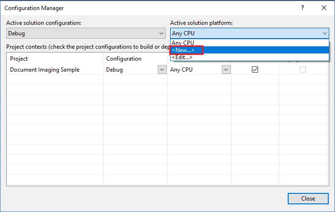
Task: Close the Configuration Manager dialog with X
Action: pos(324,8)
